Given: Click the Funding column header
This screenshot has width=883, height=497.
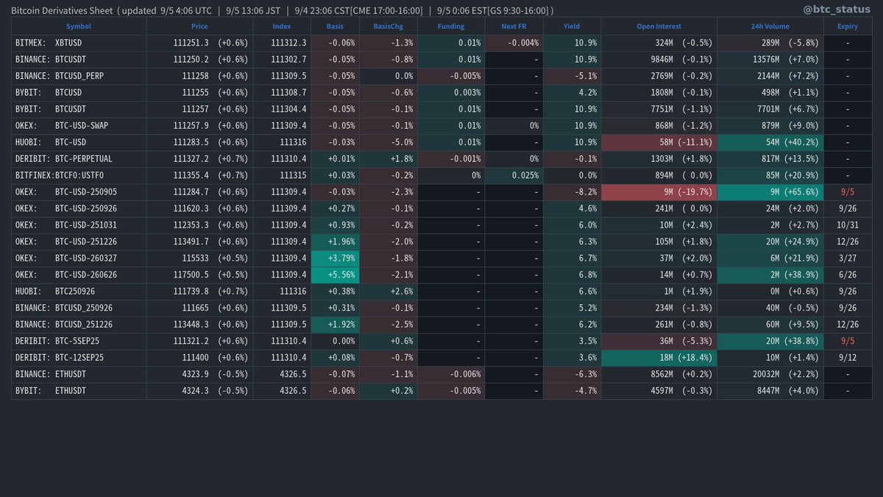Looking at the screenshot, I should [451, 27].
